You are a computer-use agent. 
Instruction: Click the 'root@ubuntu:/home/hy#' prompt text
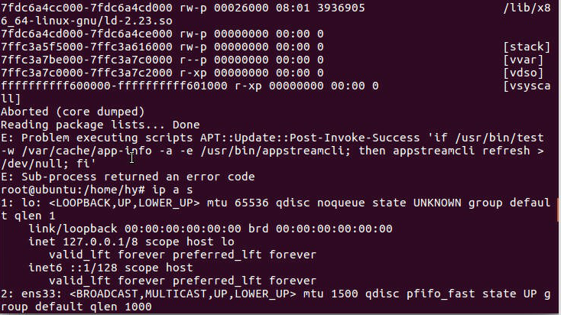(73, 190)
